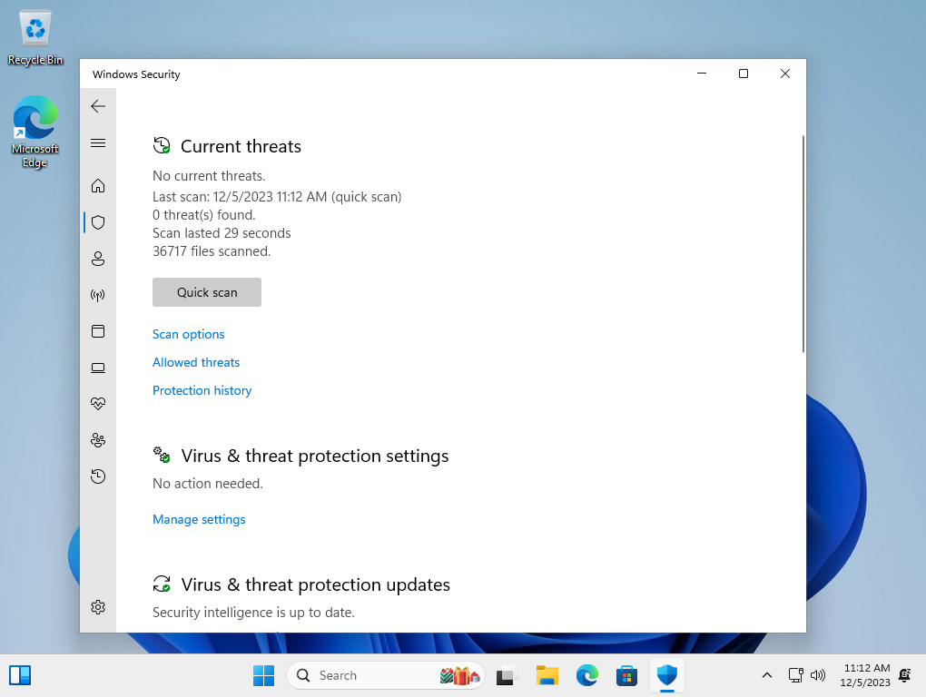The width and height of the screenshot is (926, 697).
Task: Click the 'Virus & threat protection updates' heading
Action: [315, 584]
